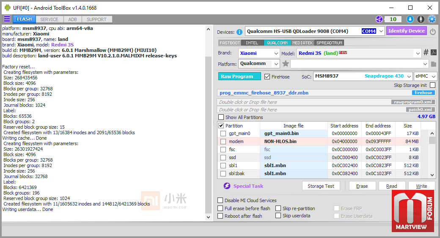Select the FASTBOOT mode tab
The height and width of the screenshot is (238, 440).
pyautogui.click(x=230, y=43)
